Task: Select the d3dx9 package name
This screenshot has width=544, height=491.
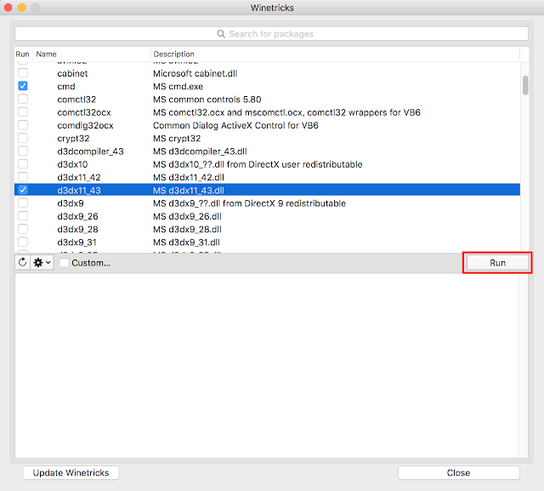Action: pos(71,203)
